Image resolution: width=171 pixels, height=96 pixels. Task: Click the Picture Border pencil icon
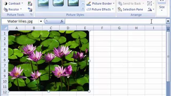(88, 3)
